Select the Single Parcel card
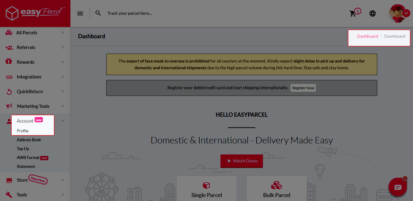 207,188
